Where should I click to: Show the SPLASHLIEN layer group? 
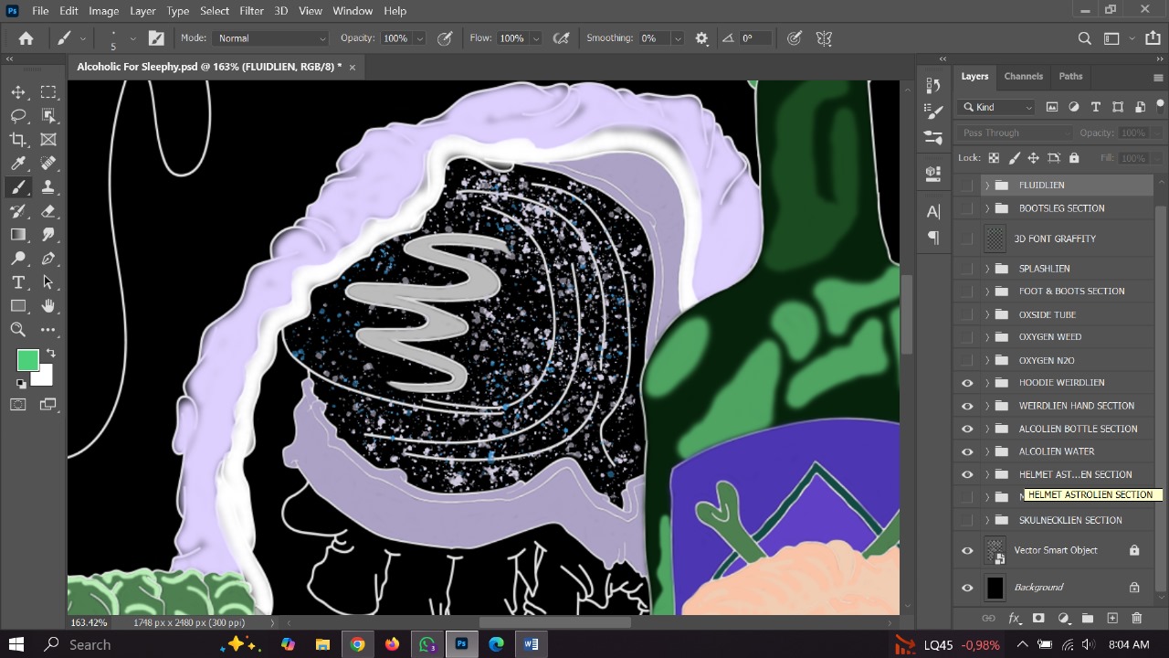pos(967,268)
